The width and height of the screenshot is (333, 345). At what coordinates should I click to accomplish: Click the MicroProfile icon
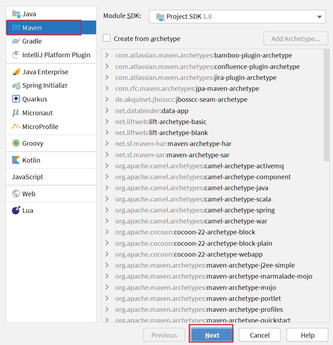[x=16, y=127]
